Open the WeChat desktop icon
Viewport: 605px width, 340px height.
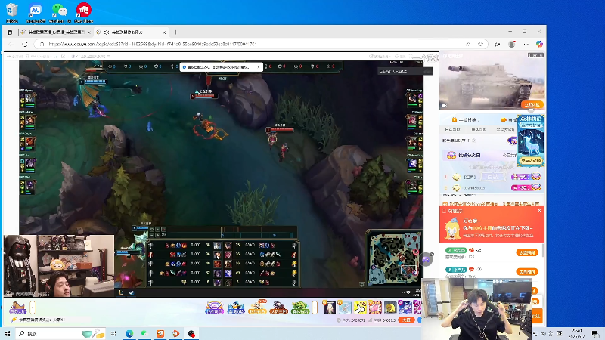[x=59, y=12]
